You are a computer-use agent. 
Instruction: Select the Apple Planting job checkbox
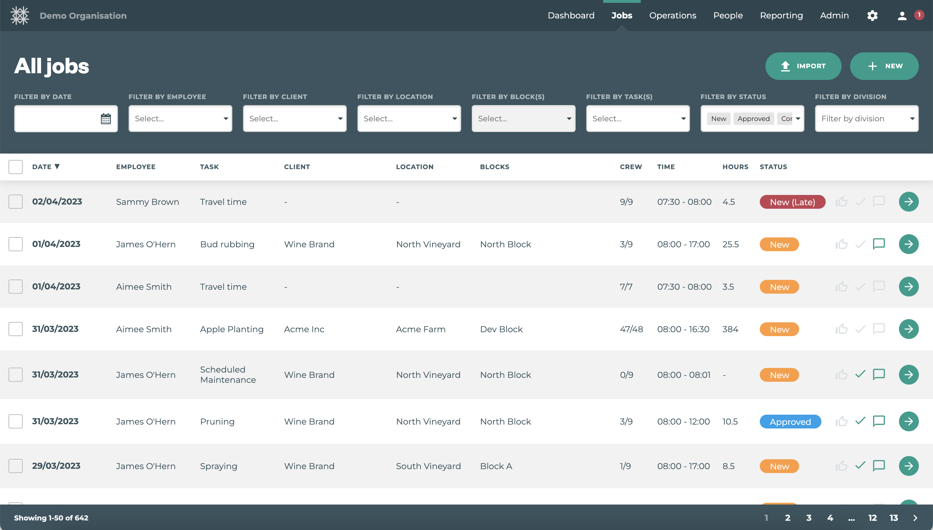16,329
